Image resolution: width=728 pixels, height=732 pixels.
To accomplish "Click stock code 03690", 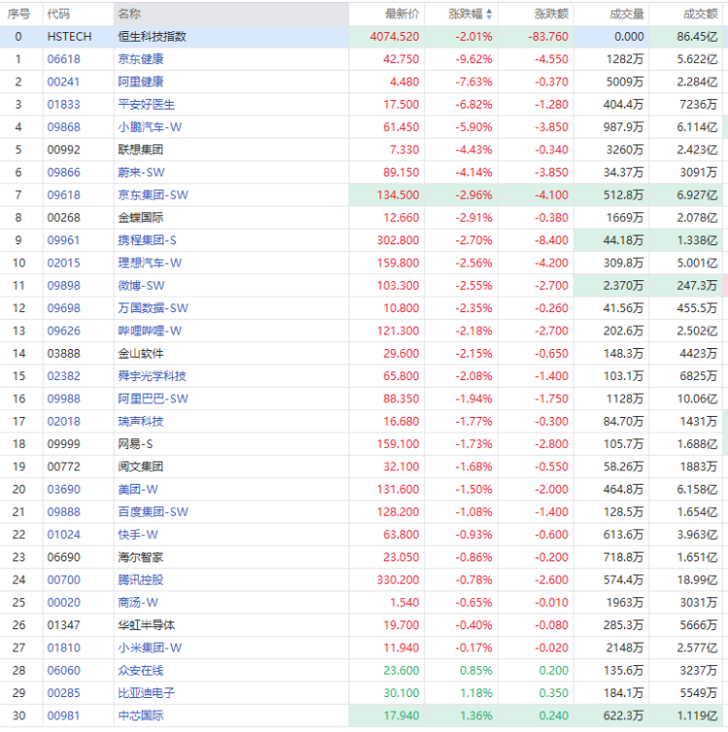I will (63, 490).
